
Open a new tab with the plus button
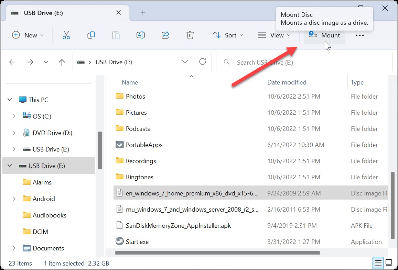coord(142,13)
